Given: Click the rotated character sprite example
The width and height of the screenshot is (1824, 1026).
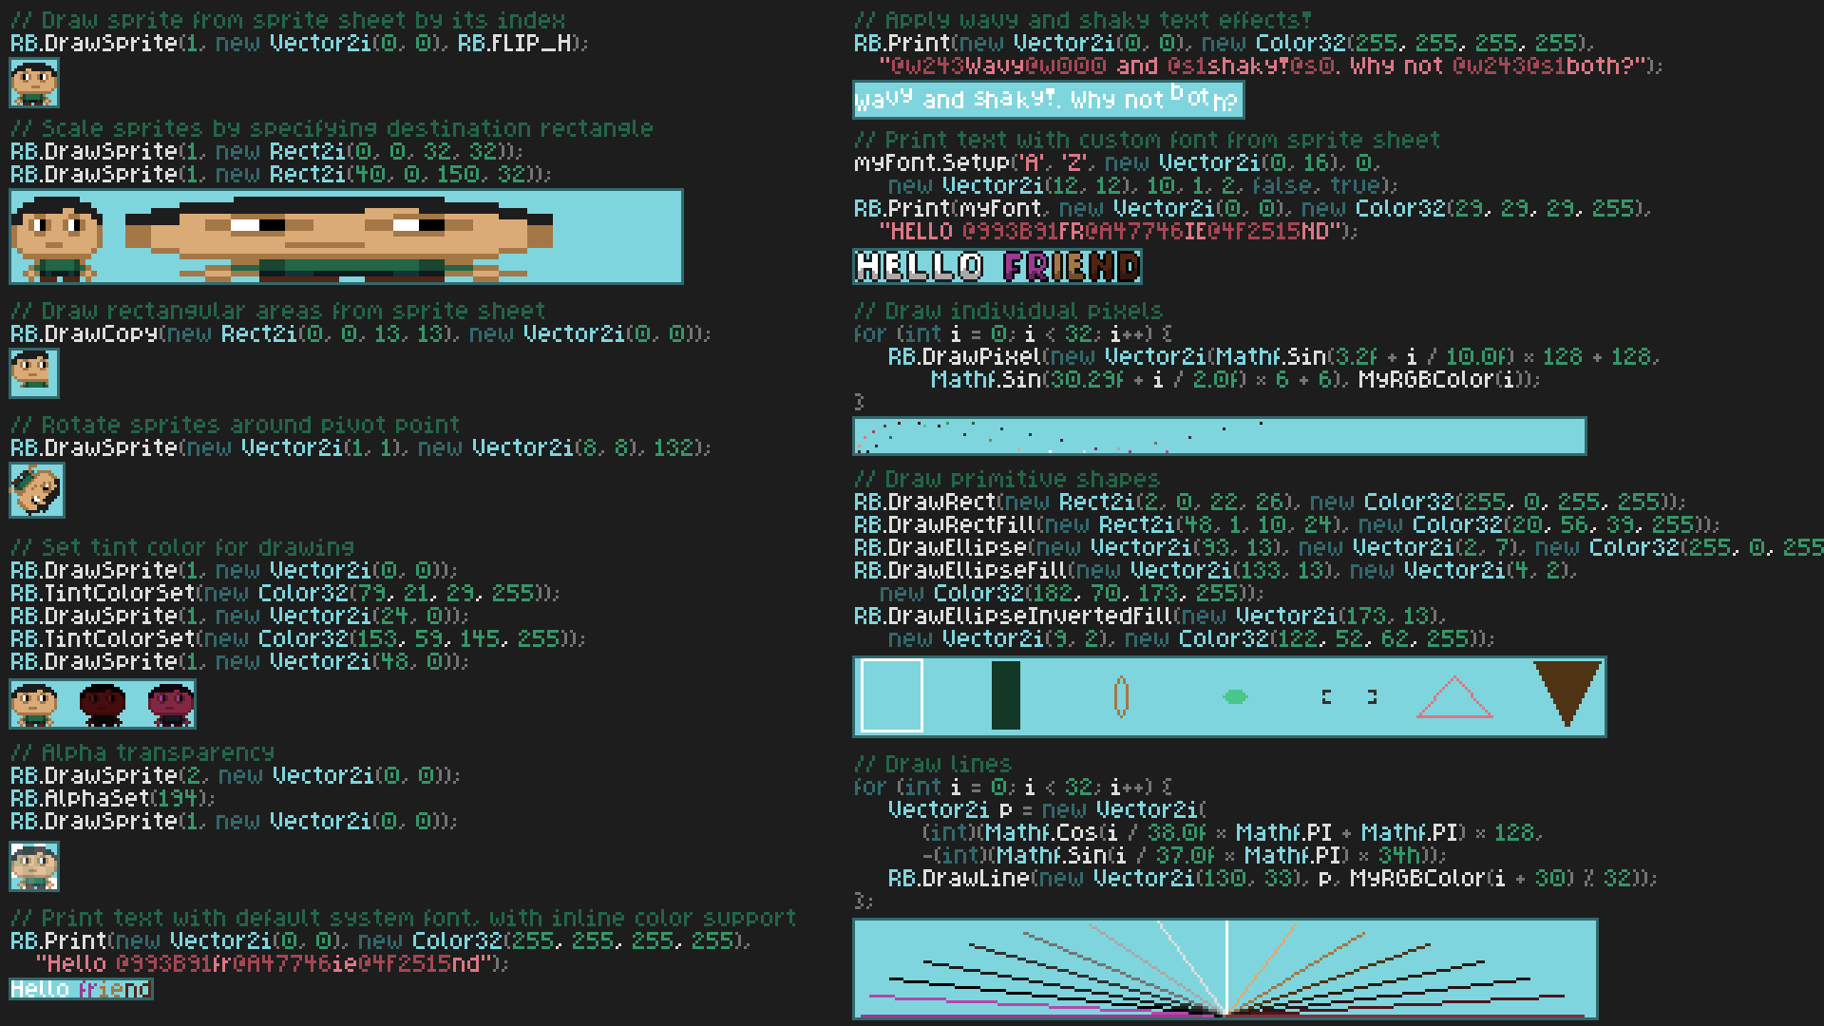Looking at the screenshot, I should tap(38, 490).
